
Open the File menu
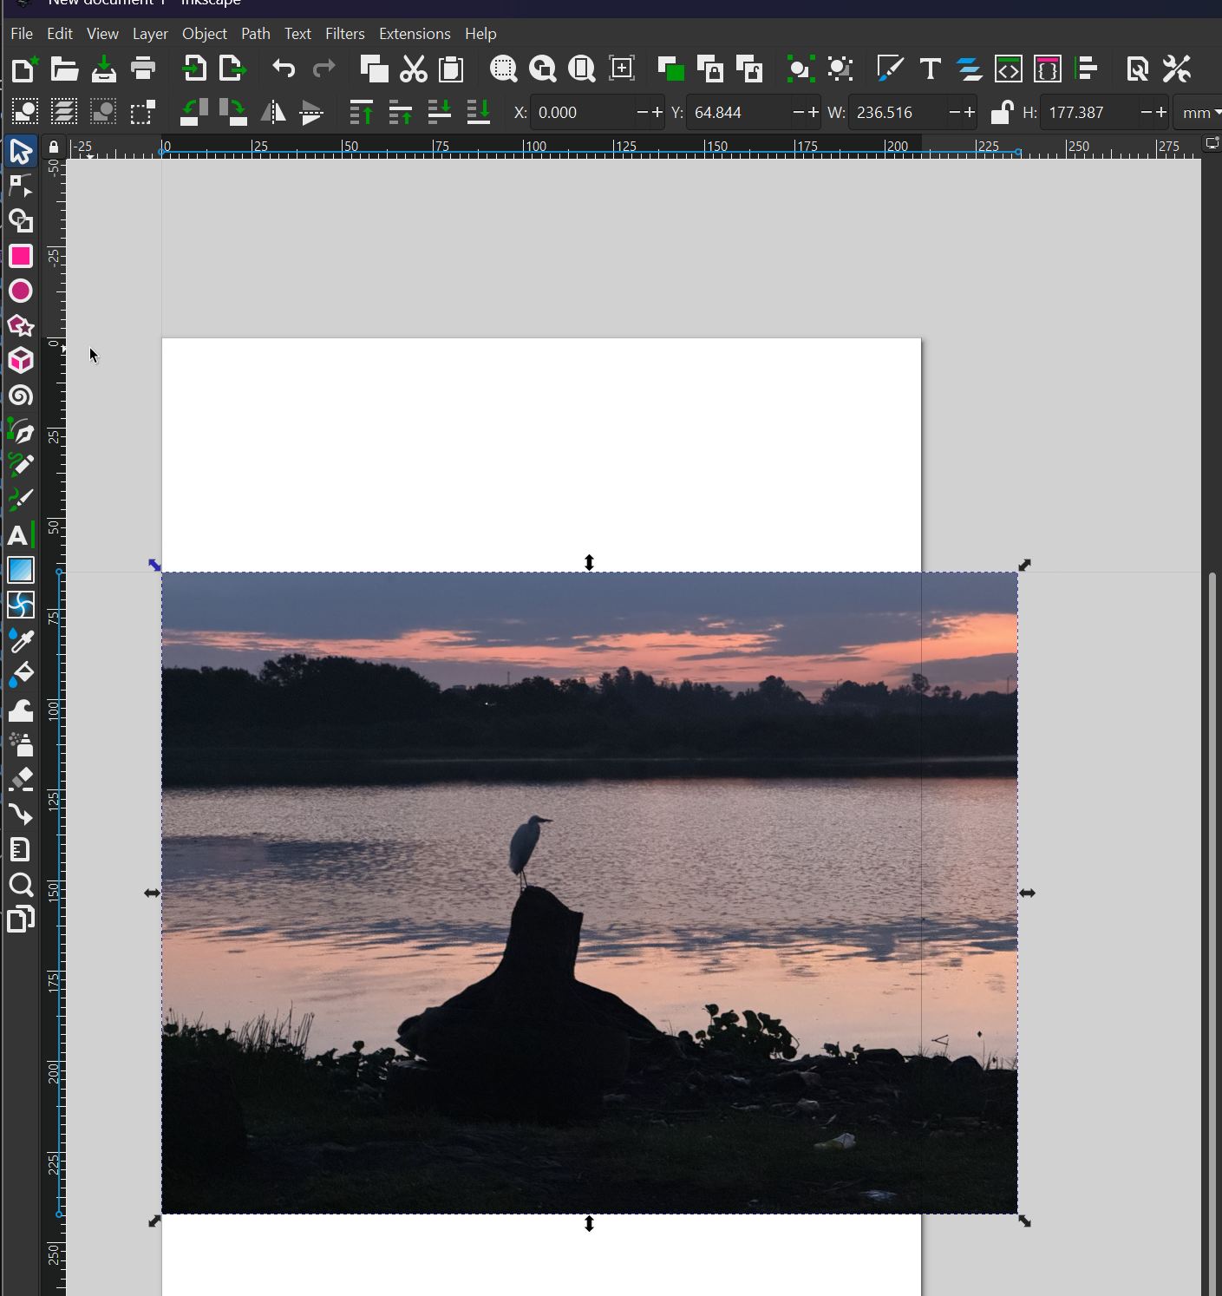coord(22,34)
